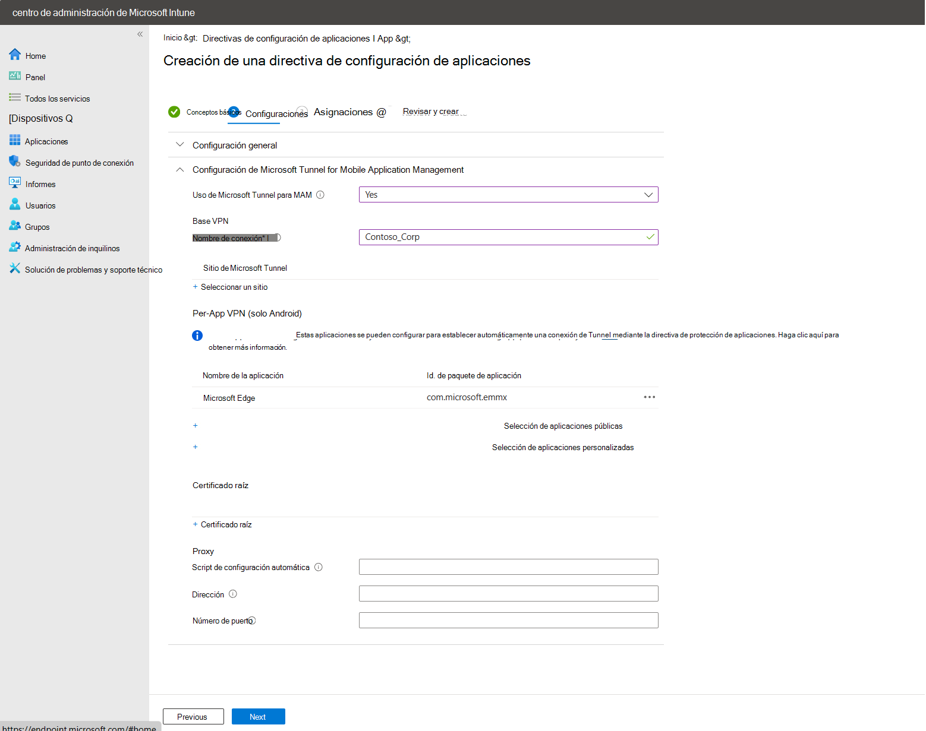Viewport: 926px width, 731px height.
Task: Click the com.microsoft.emmx package ID
Action: [x=467, y=397]
